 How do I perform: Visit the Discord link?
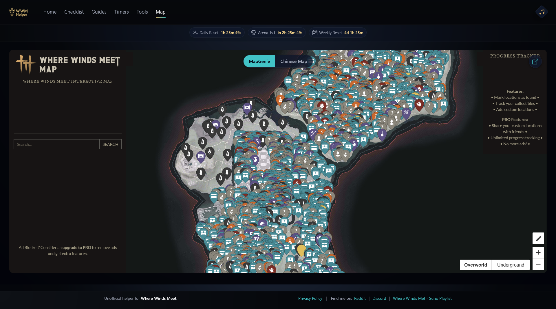point(379,298)
